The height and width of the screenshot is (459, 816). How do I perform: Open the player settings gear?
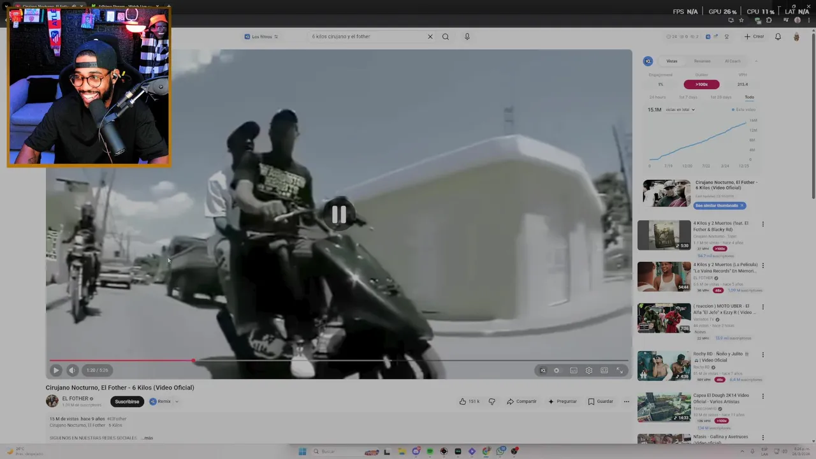click(588, 370)
